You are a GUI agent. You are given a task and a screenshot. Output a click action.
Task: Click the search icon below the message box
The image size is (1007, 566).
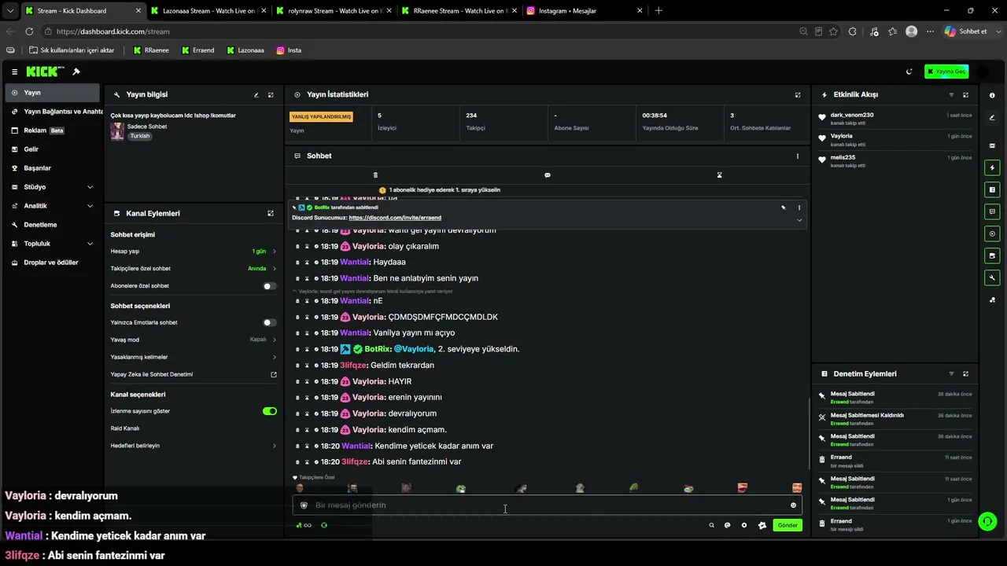point(711,525)
